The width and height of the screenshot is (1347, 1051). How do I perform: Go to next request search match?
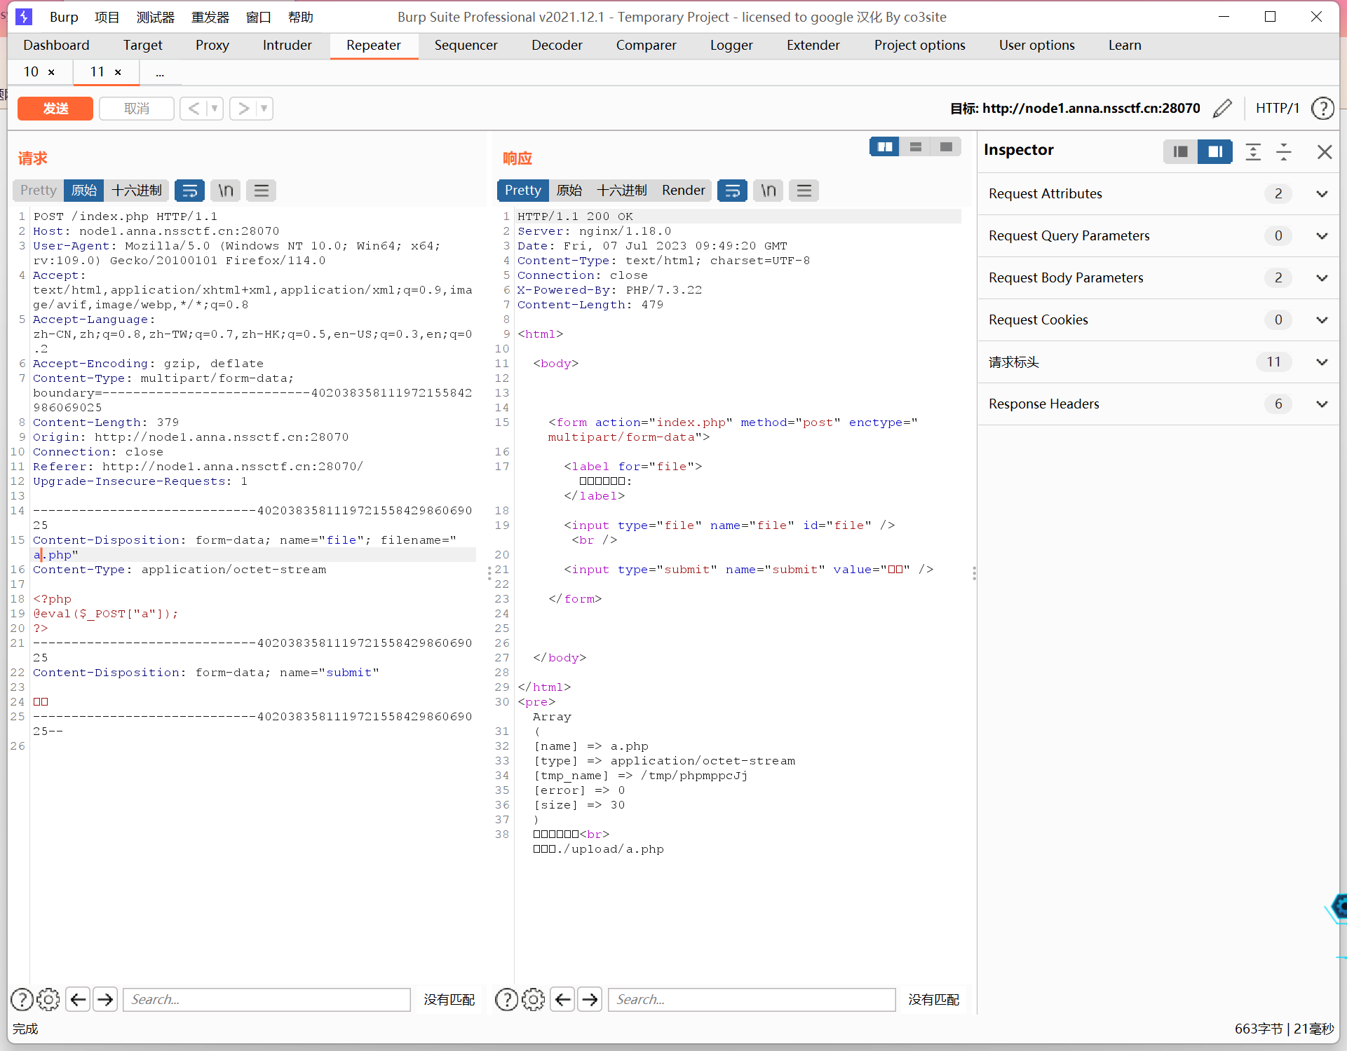click(106, 999)
